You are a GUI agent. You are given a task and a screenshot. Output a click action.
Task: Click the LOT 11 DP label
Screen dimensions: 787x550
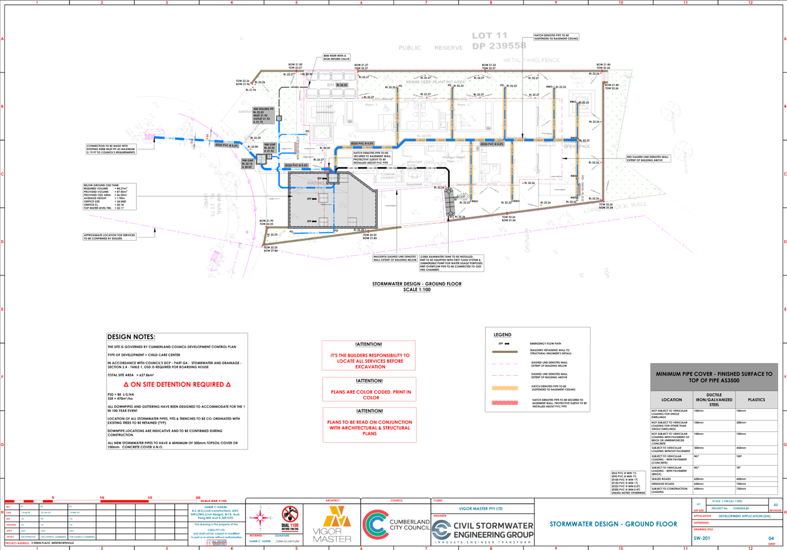point(498,41)
